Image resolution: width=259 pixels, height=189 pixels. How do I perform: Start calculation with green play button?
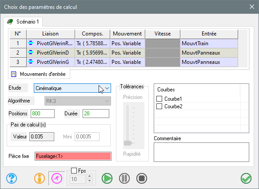point(107,178)
